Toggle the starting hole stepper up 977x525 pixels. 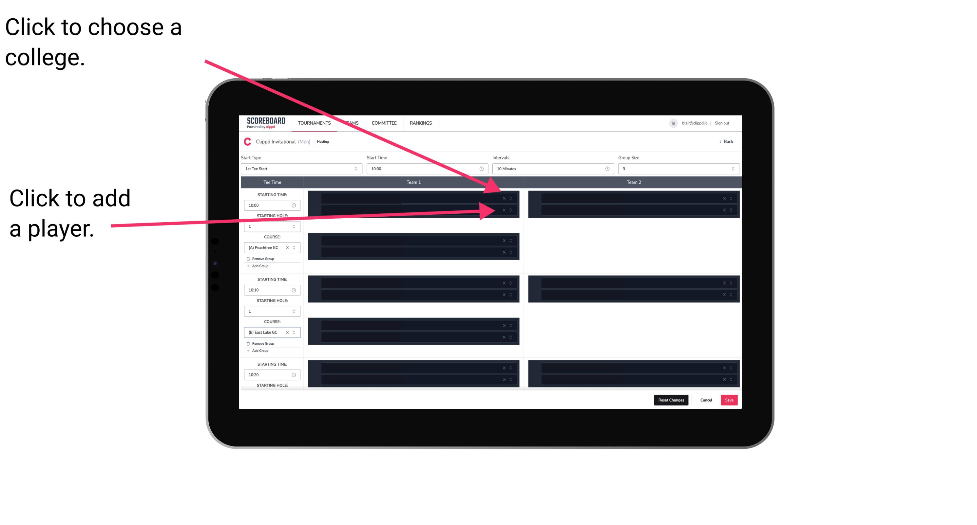coord(295,224)
